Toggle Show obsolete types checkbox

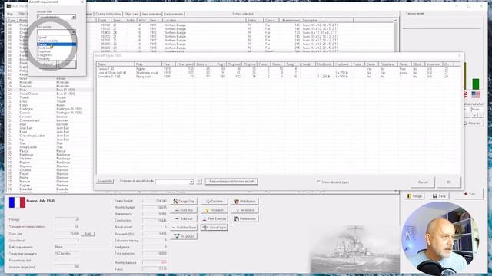[x=318, y=182]
